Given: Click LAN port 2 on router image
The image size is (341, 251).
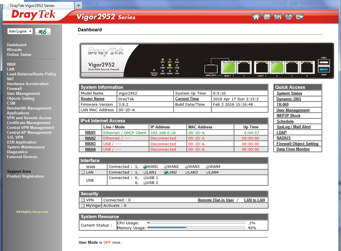Looking at the screenshot, I should 277,67.
